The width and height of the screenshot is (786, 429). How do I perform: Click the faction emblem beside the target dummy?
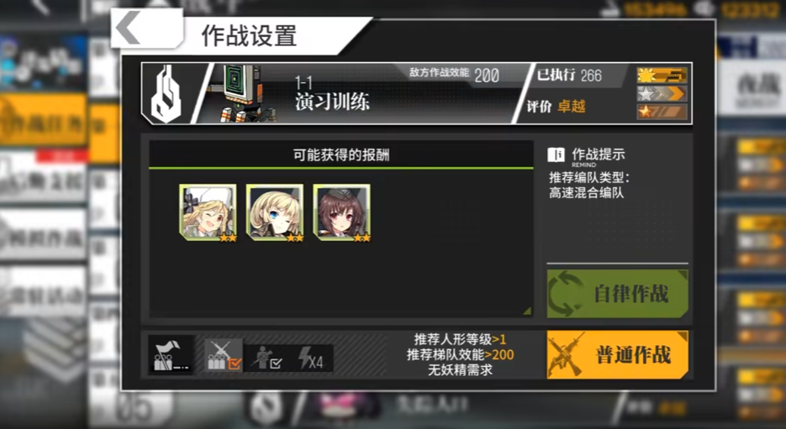point(167,94)
